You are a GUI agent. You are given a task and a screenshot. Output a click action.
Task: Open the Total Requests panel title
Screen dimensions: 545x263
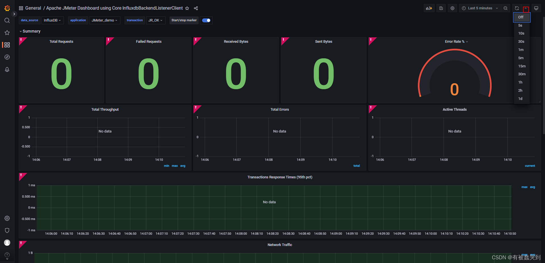coord(61,42)
